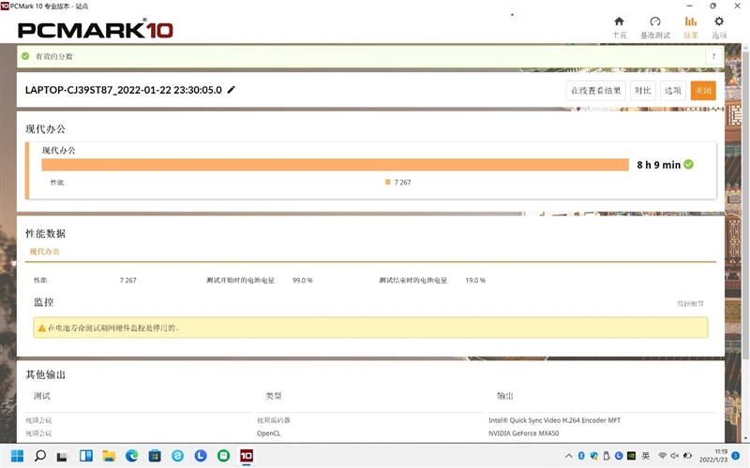Click the taskbar clock showing 2022/1/23
This screenshot has height=468, width=750.
713,456
